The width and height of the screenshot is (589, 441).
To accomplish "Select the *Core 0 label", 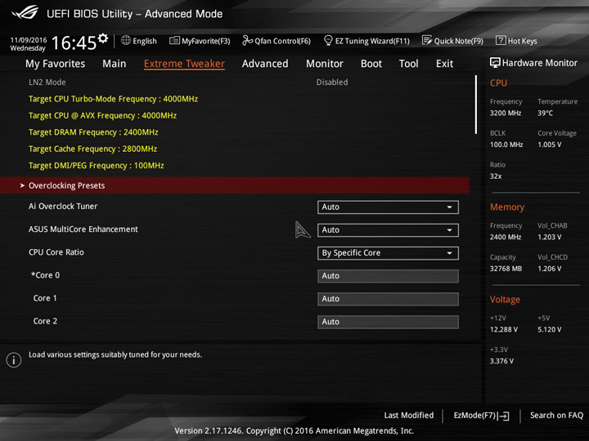I will tap(46, 275).
